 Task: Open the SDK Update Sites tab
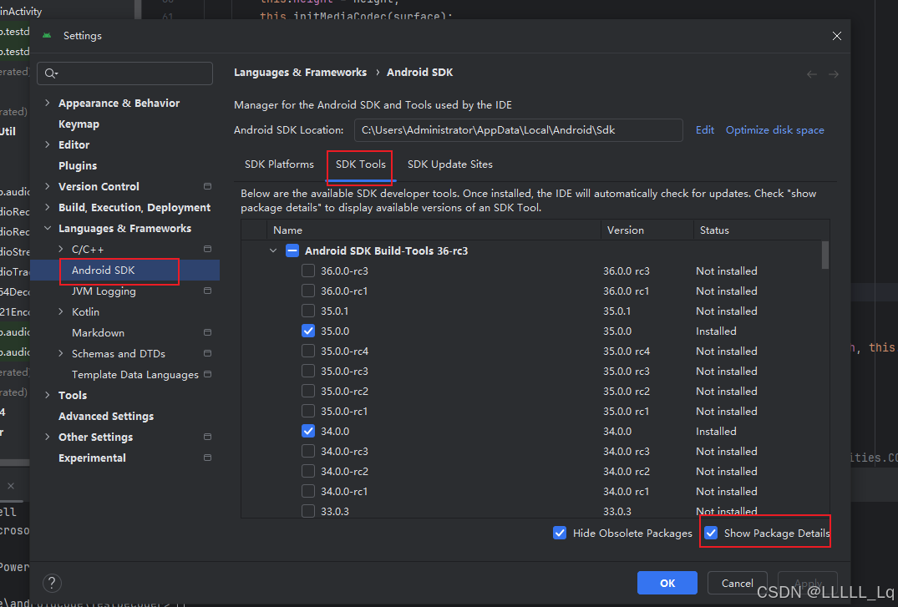[x=450, y=164]
